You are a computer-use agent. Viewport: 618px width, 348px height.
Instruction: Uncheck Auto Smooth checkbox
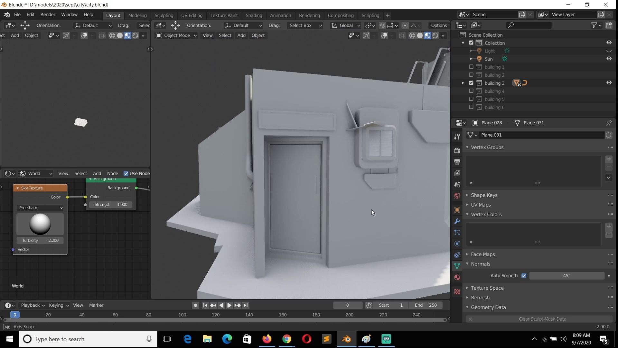click(524, 276)
